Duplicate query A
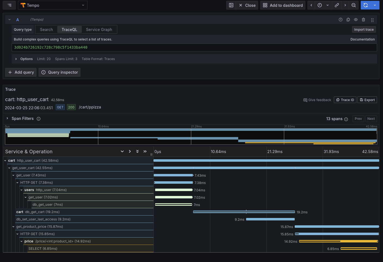This screenshot has width=383, height=262. click(348, 20)
